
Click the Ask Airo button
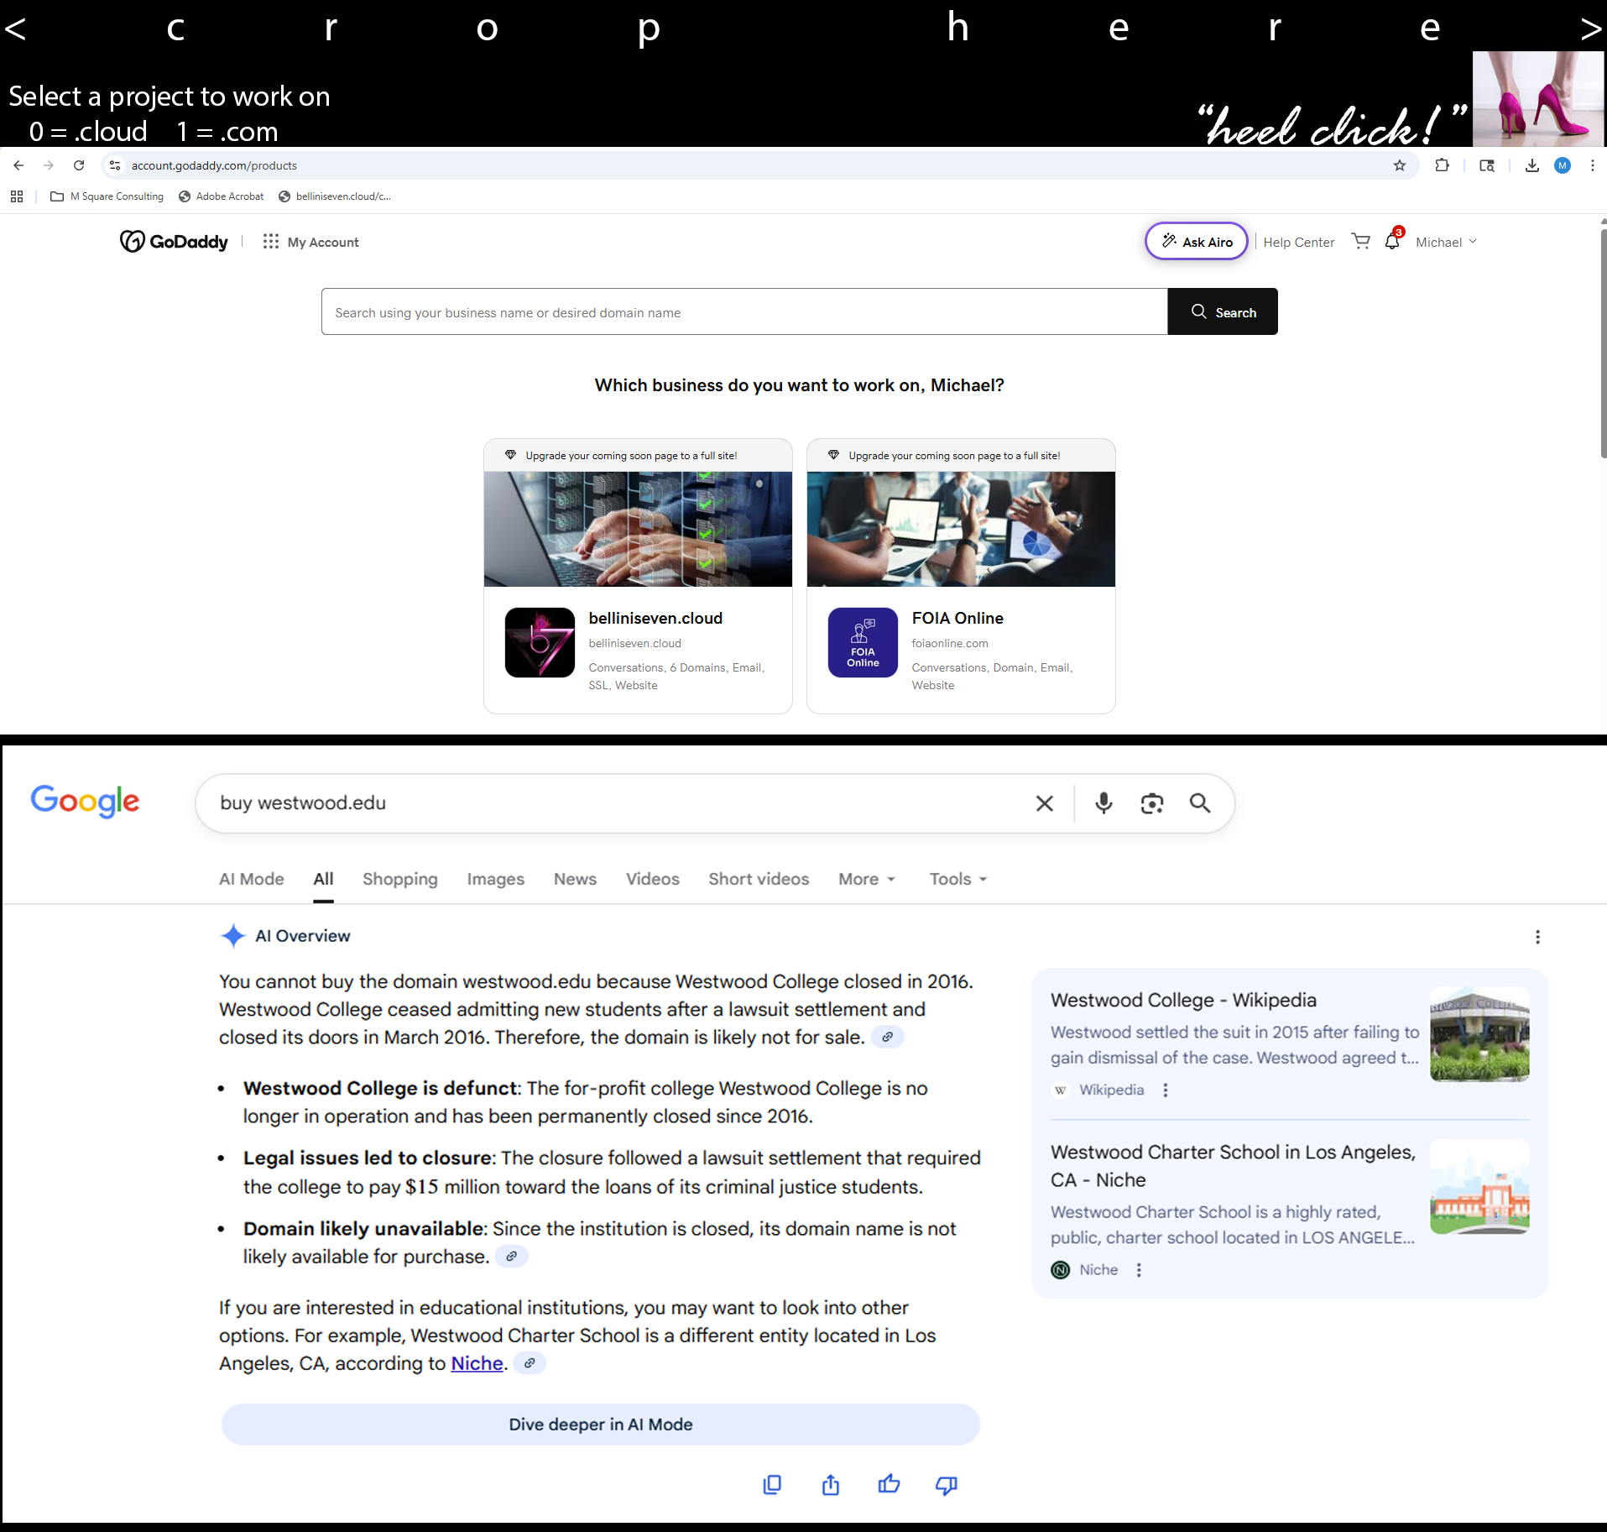click(x=1197, y=242)
